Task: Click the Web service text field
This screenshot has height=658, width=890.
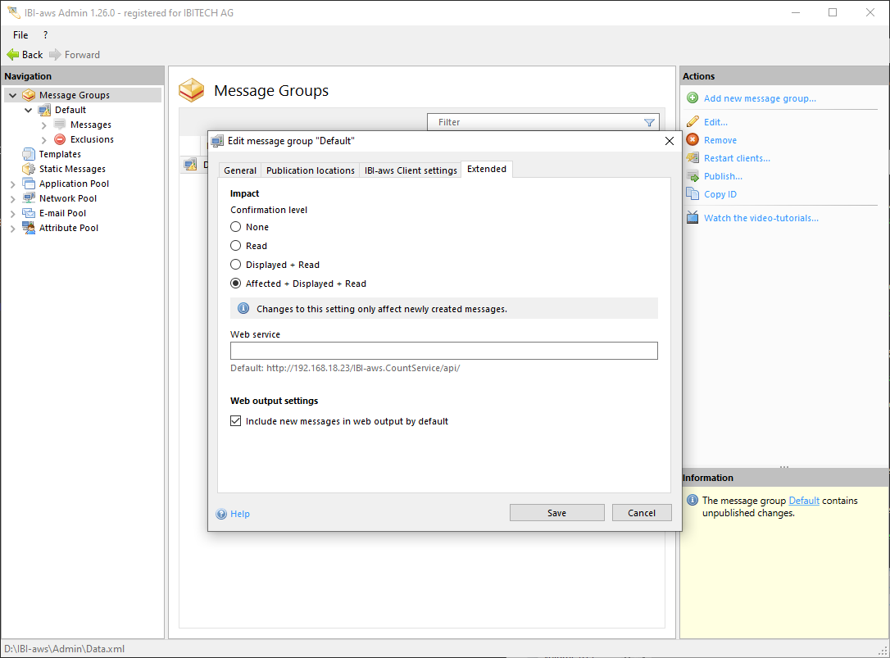Action: (x=443, y=351)
